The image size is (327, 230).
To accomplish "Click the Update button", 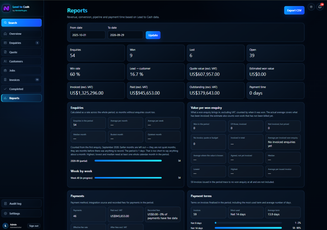I will 153,35.
